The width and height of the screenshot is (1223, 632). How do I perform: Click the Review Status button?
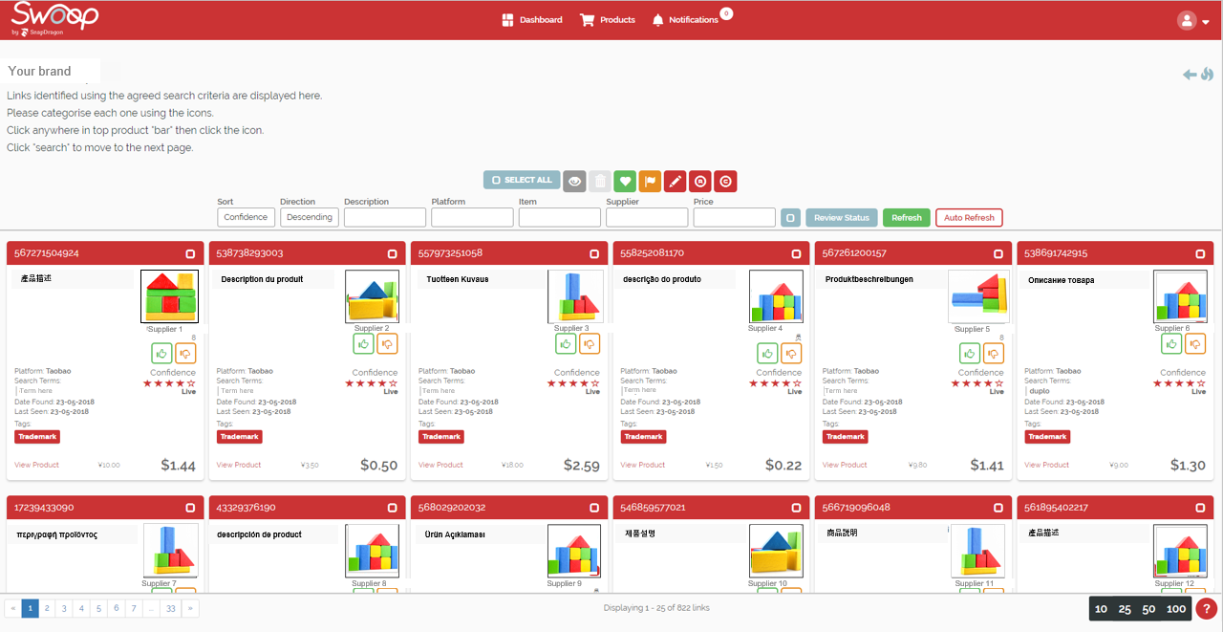pos(842,218)
